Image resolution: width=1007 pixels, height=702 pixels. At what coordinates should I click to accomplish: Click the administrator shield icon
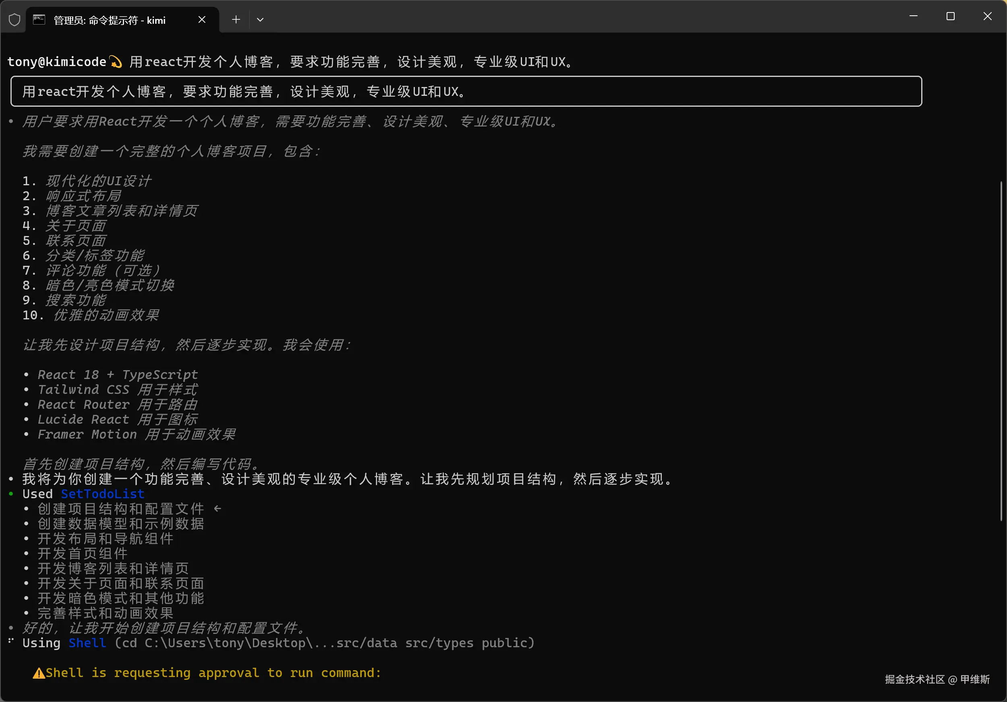[15, 20]
